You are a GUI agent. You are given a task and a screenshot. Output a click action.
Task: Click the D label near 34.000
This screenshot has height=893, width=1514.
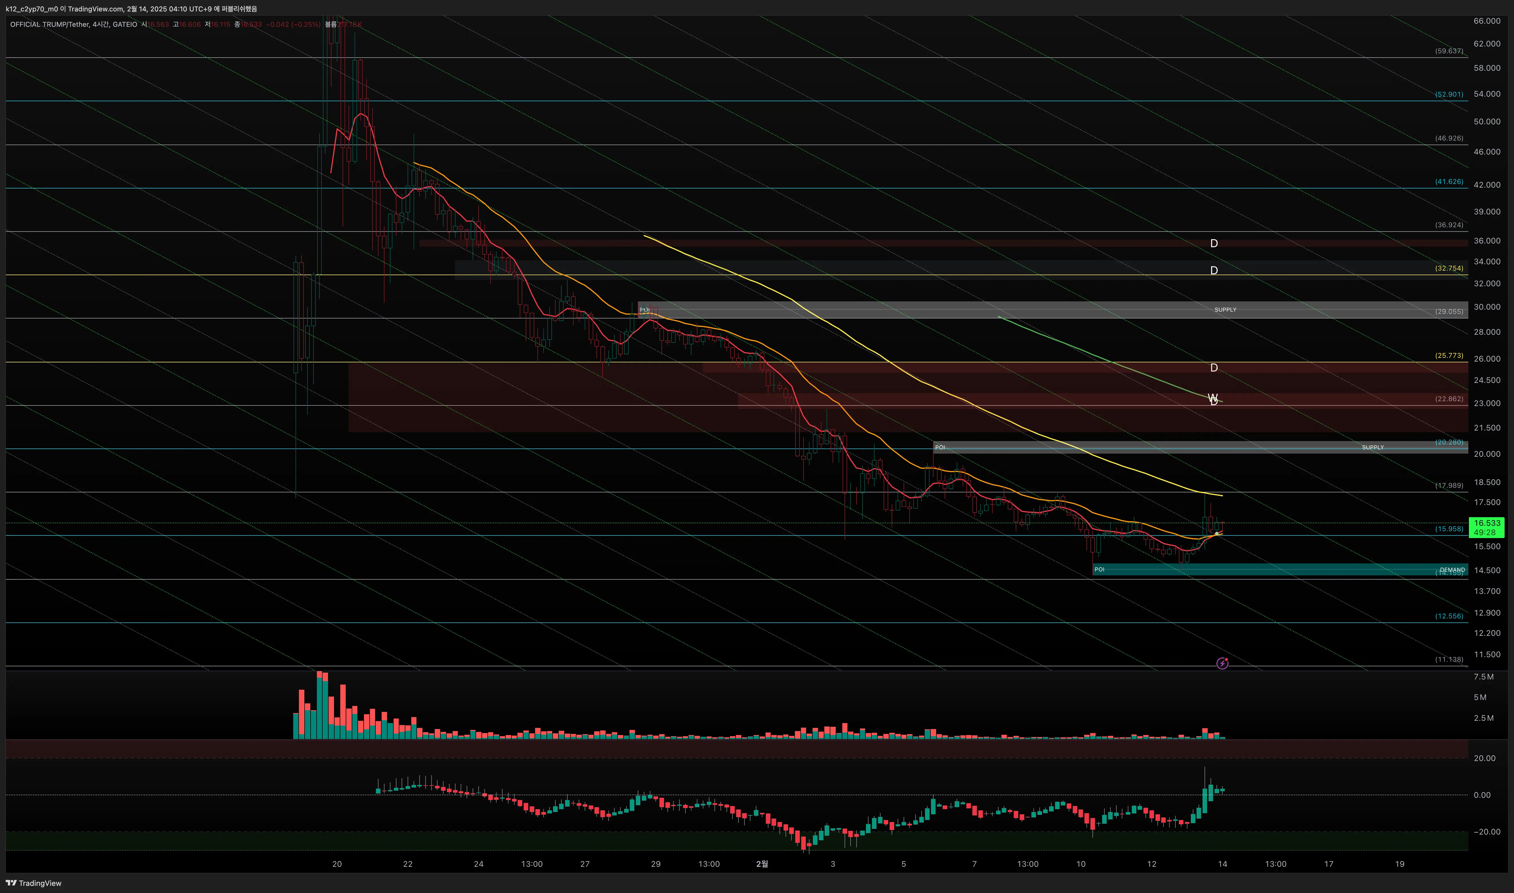pyautogui.click(x=1214, y=270)
